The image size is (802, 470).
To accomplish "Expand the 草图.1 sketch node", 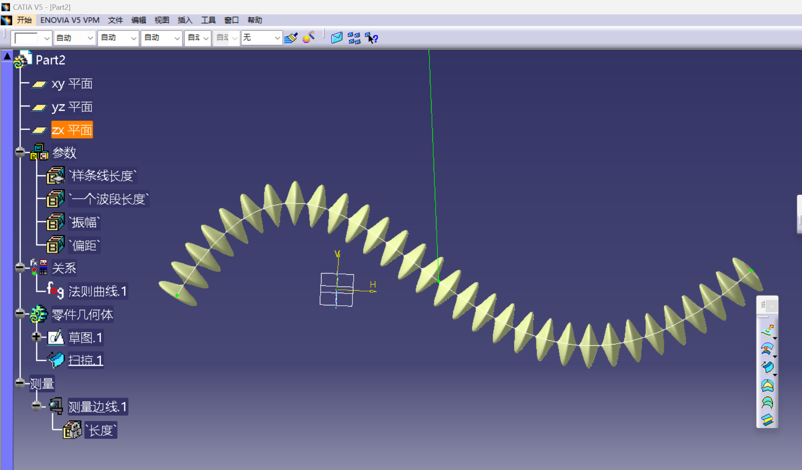I will click(36, 337).
